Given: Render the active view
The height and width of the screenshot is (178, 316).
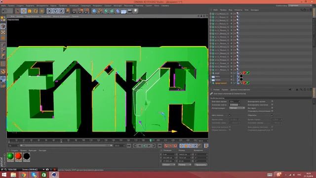Looking at the screenshot, I should [x=75, y=11].
